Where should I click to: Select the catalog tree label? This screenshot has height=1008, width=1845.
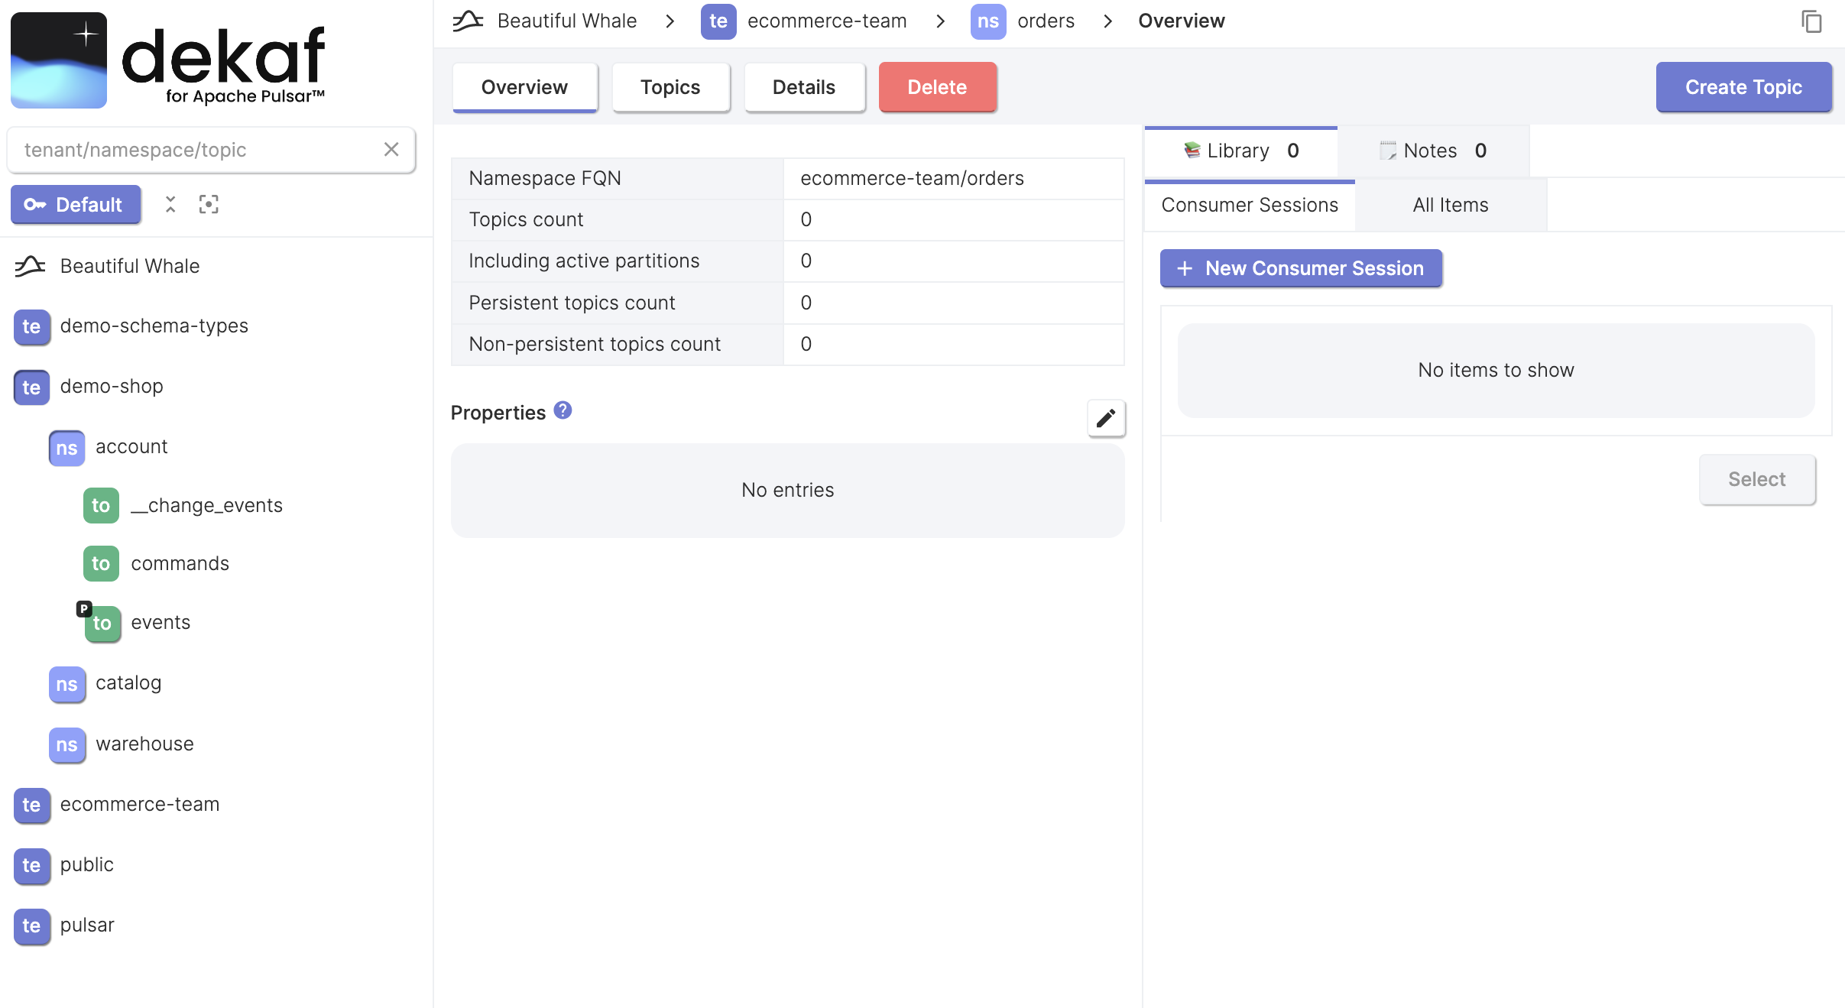(128, 683)
